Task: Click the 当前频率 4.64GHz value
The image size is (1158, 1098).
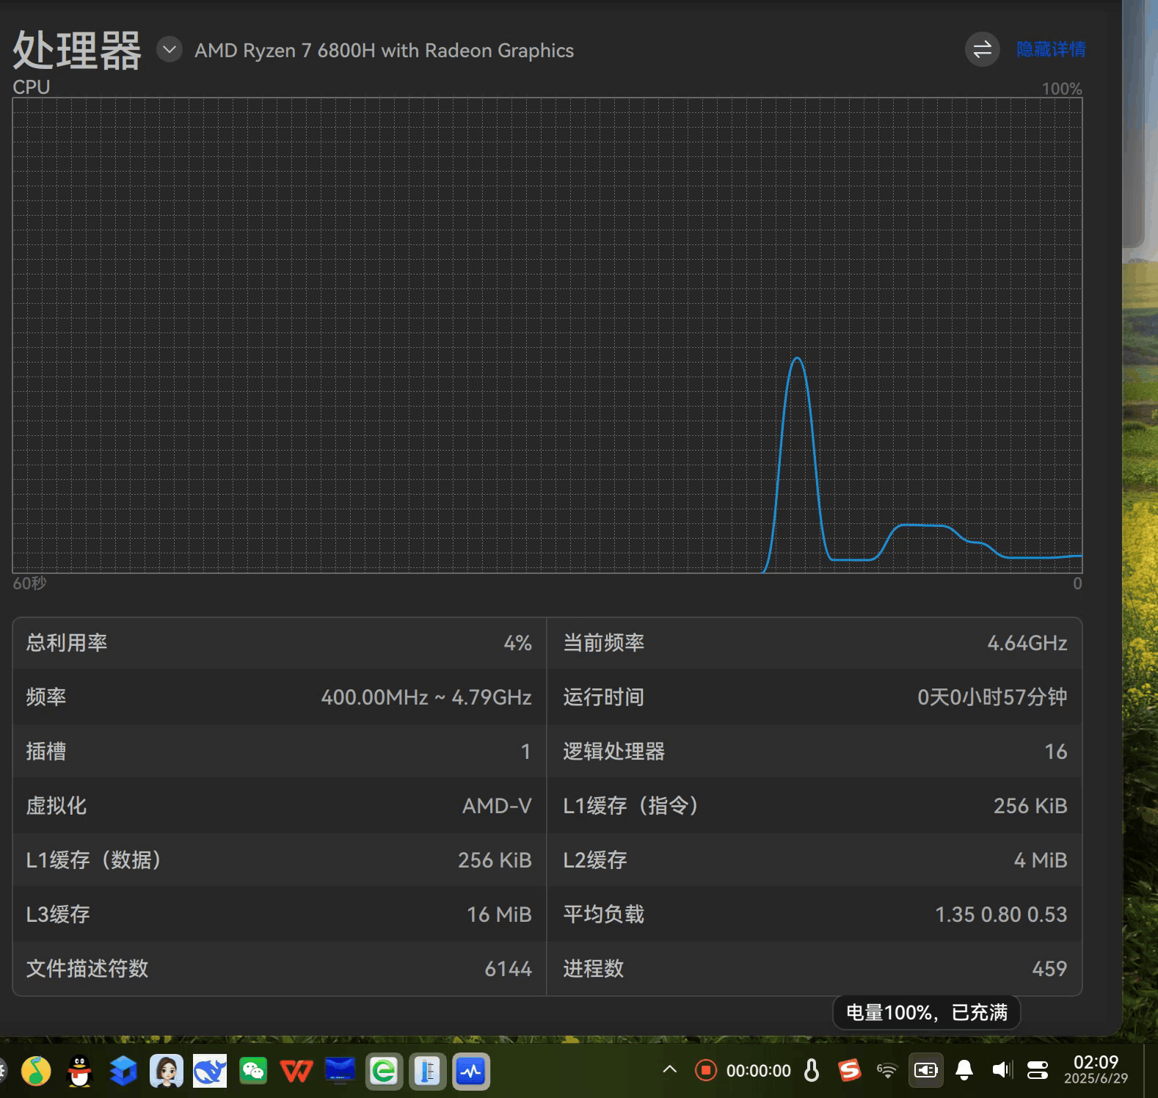Action: (1027, 643)
